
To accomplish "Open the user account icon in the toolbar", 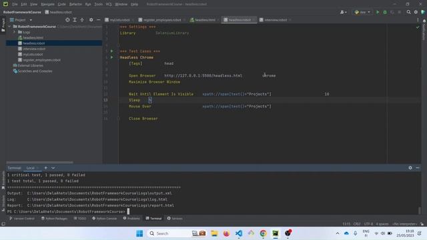I will click(x=343, y=12).
